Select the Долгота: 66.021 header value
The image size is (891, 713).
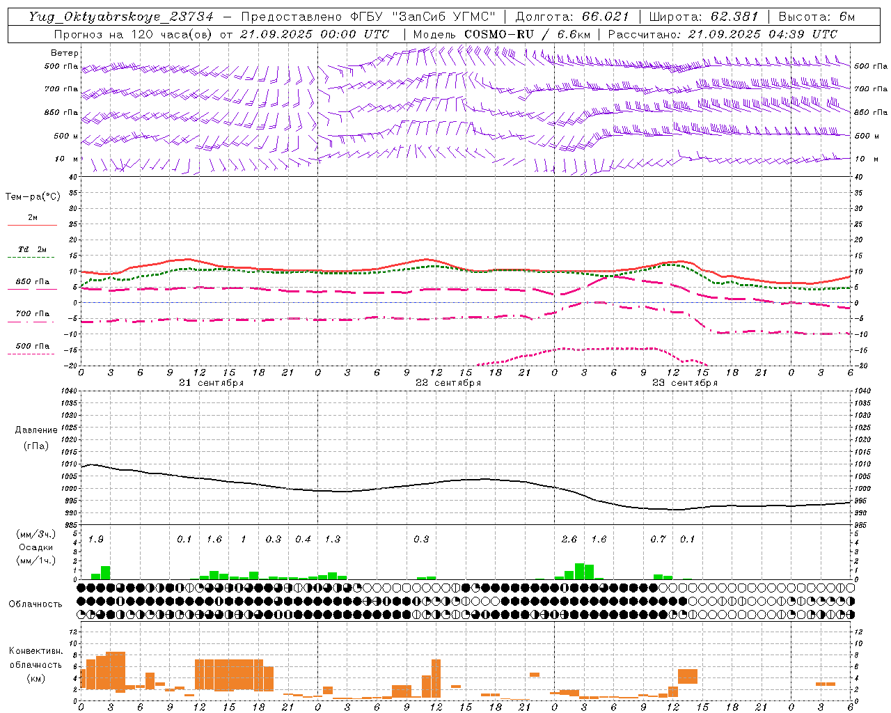(572, 17)
